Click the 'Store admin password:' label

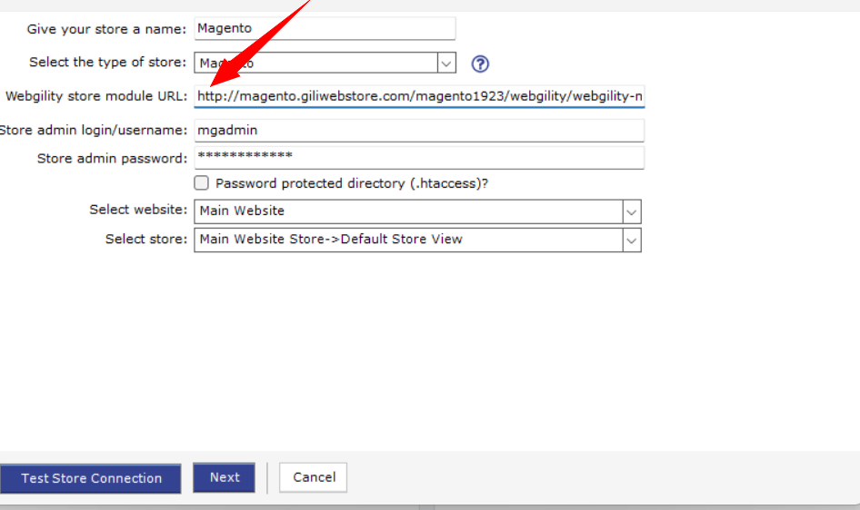coord(112,159)
